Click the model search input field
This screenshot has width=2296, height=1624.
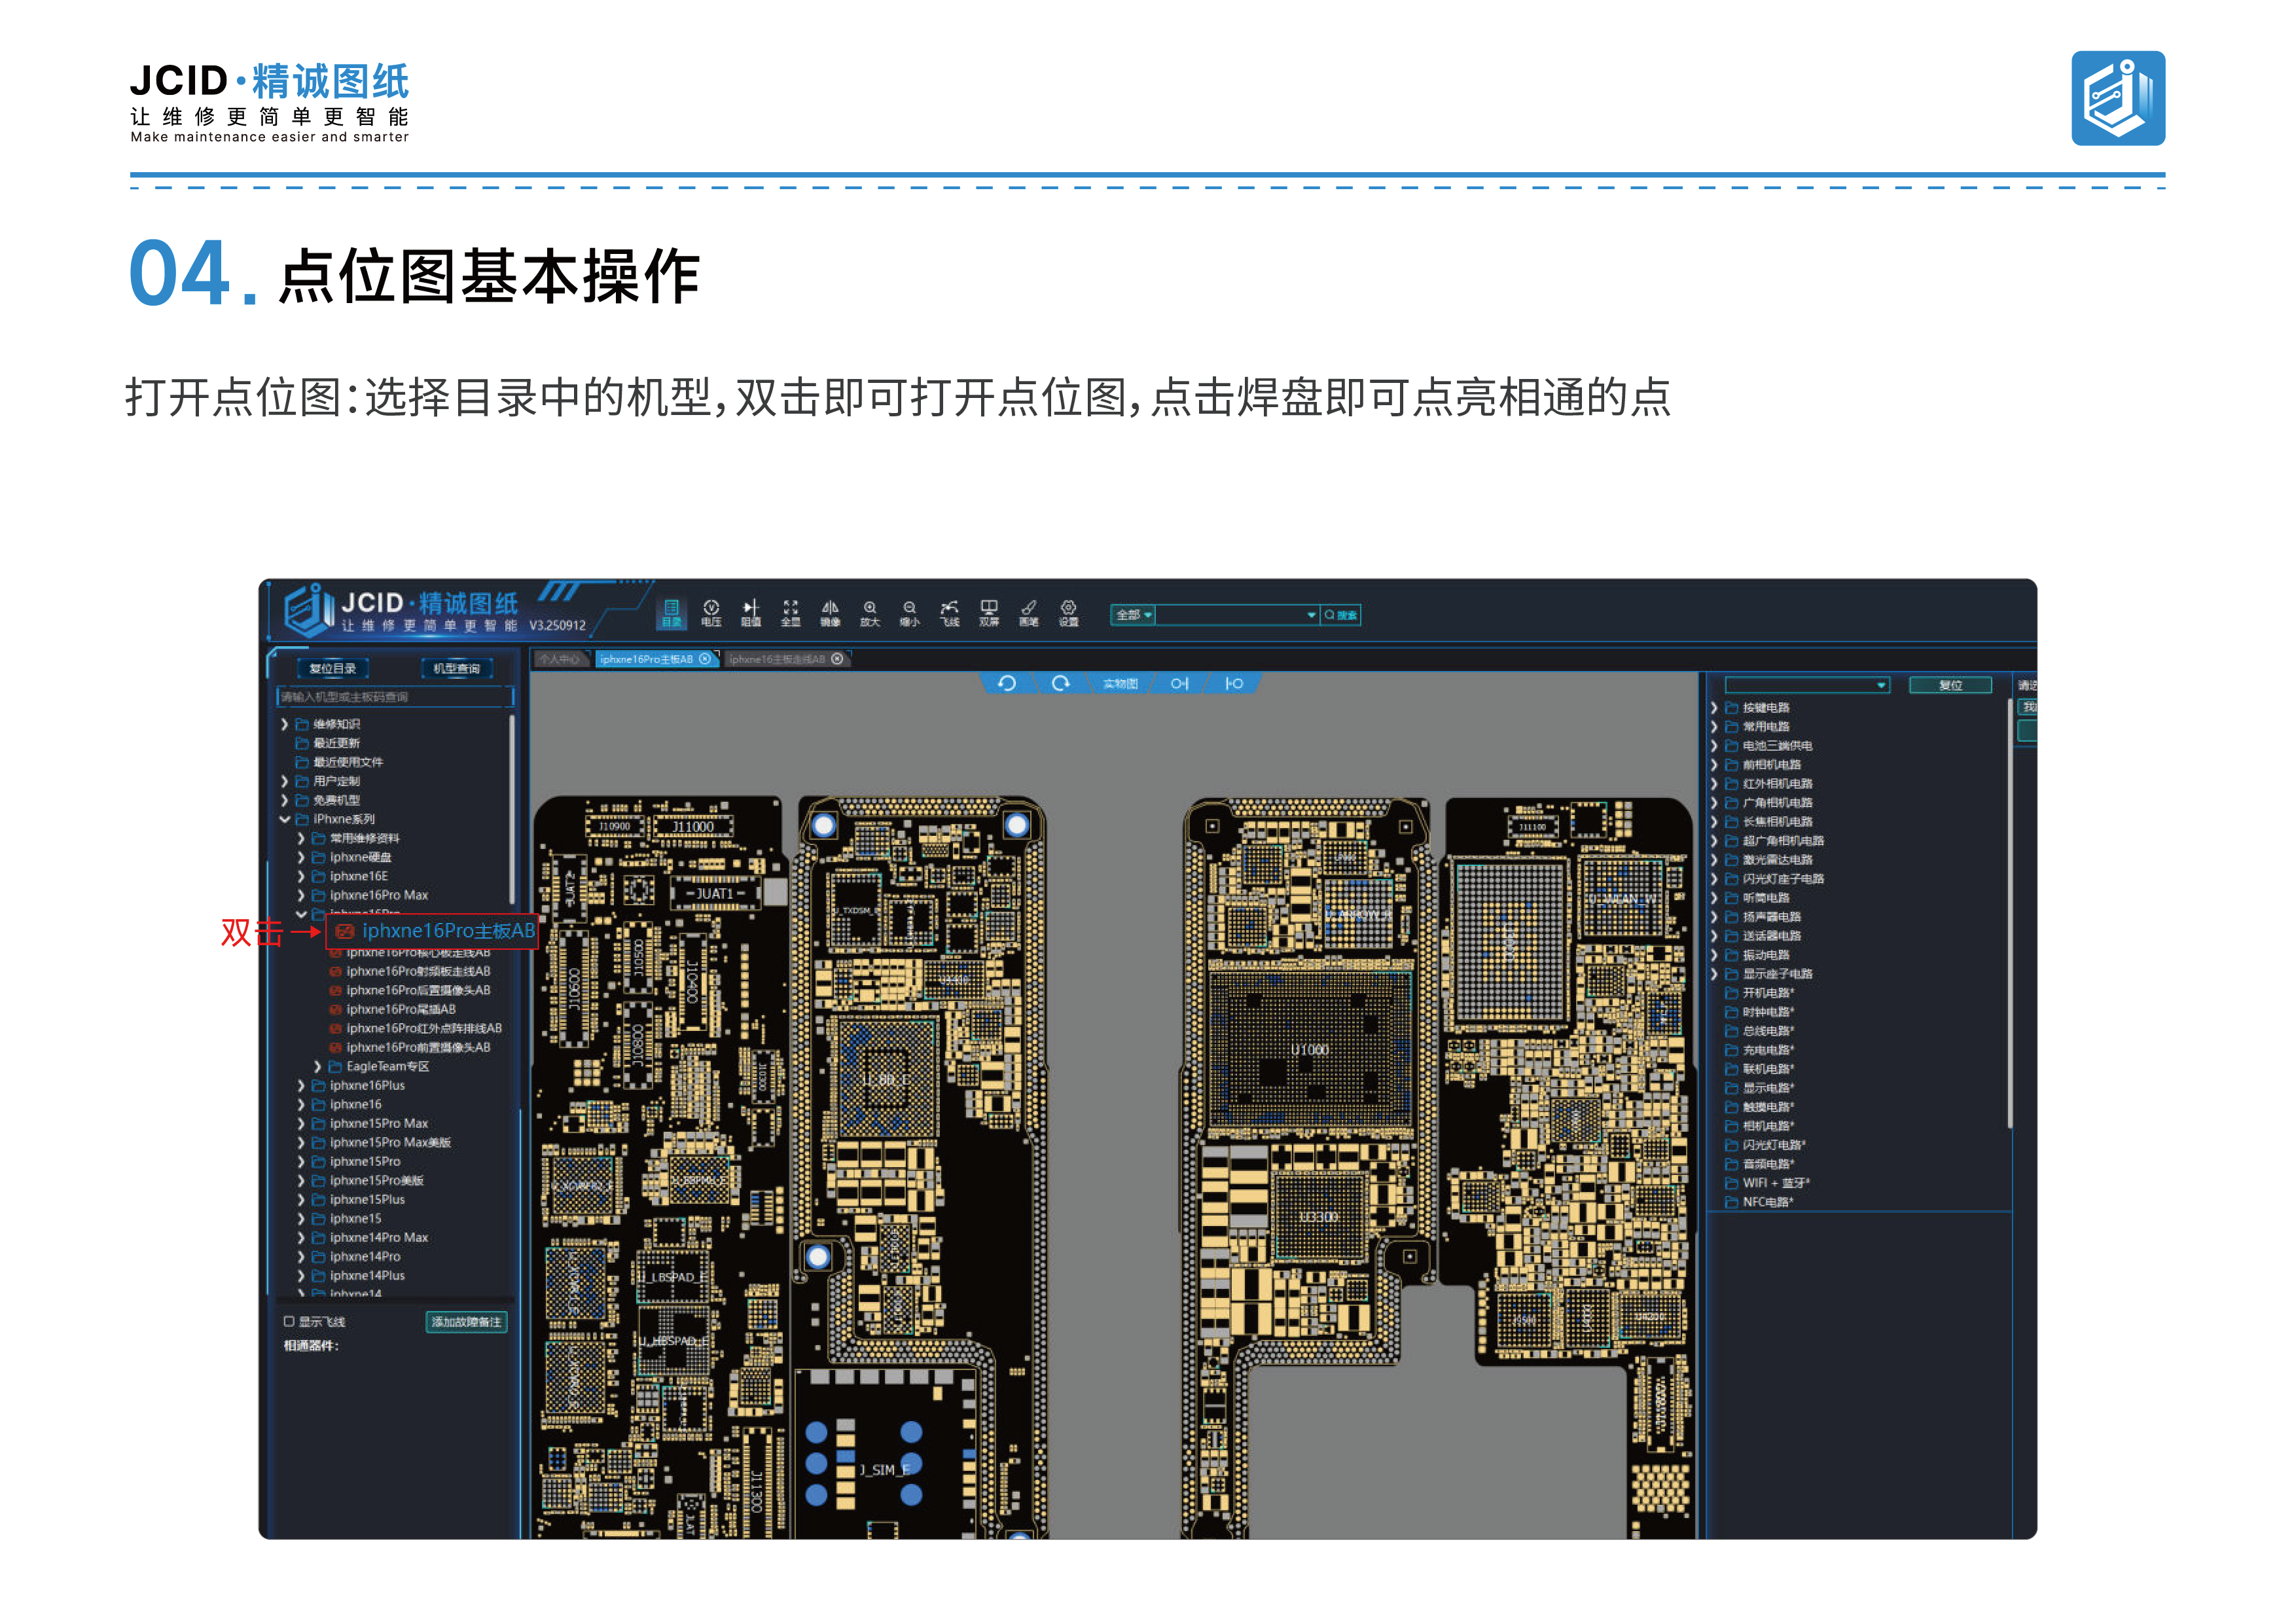[394, 697]
